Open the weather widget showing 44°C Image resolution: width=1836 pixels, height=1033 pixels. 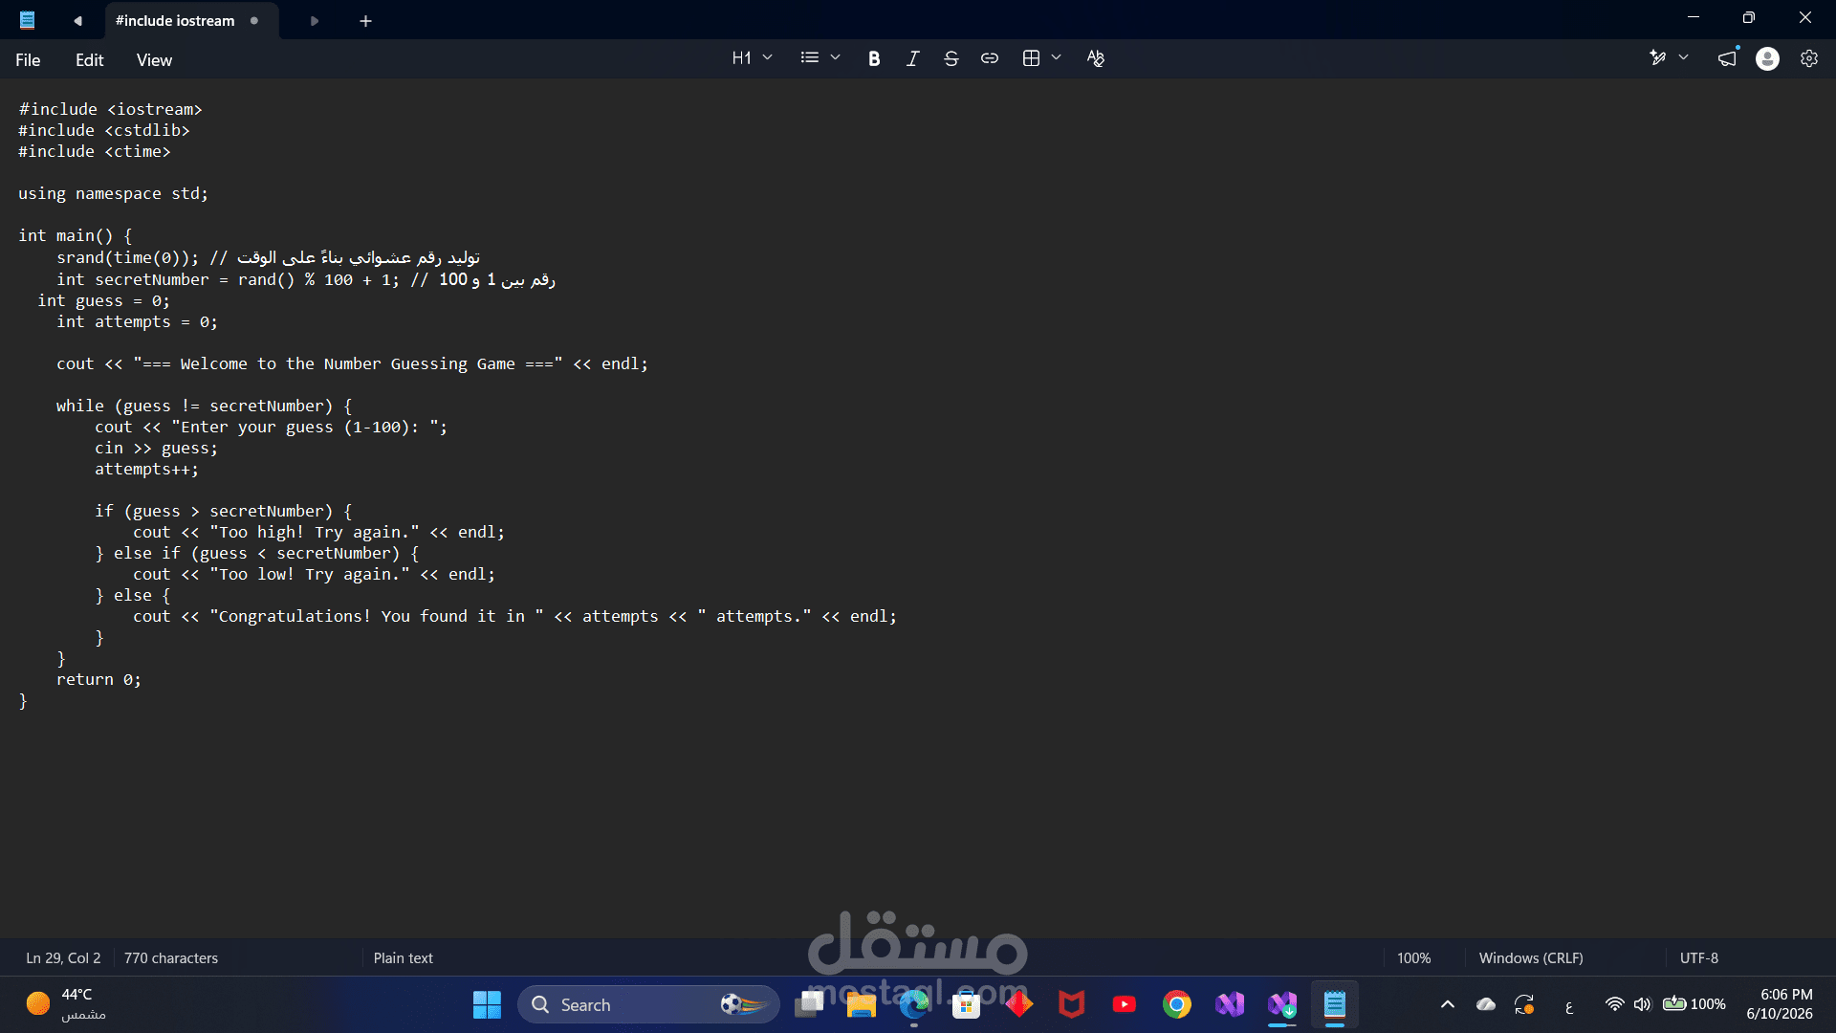pos(67,1004)
